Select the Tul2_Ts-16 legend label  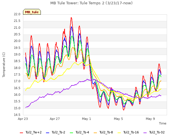point(131,132)
